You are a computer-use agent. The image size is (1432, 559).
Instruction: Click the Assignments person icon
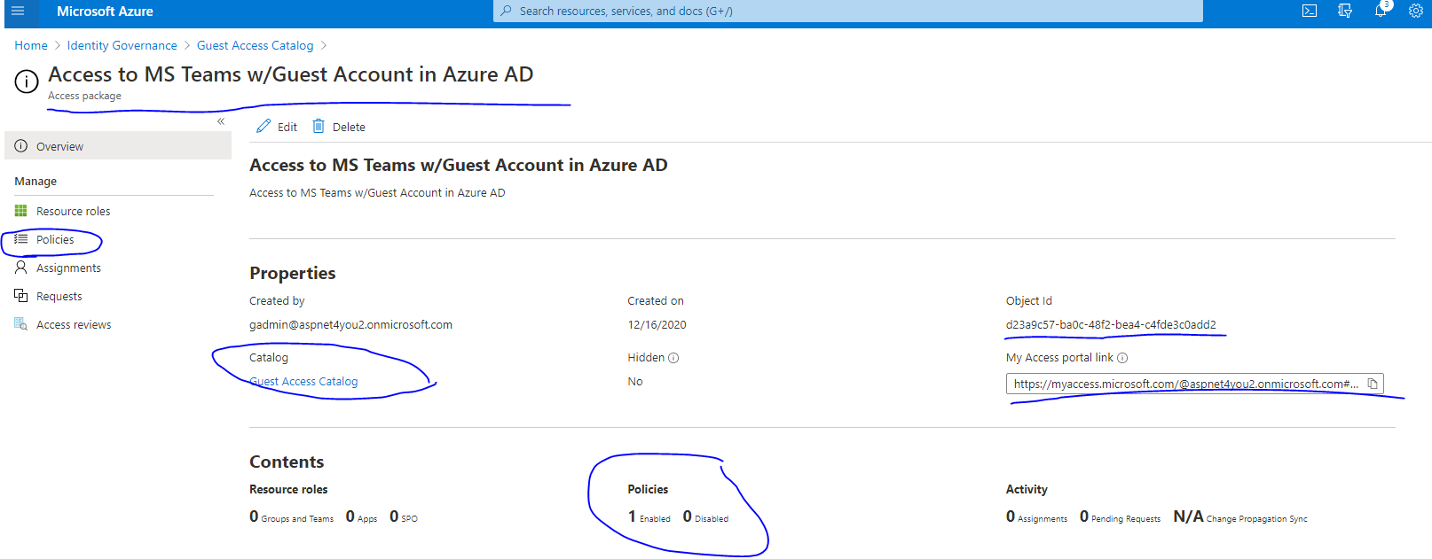click(x=20, y=268)
